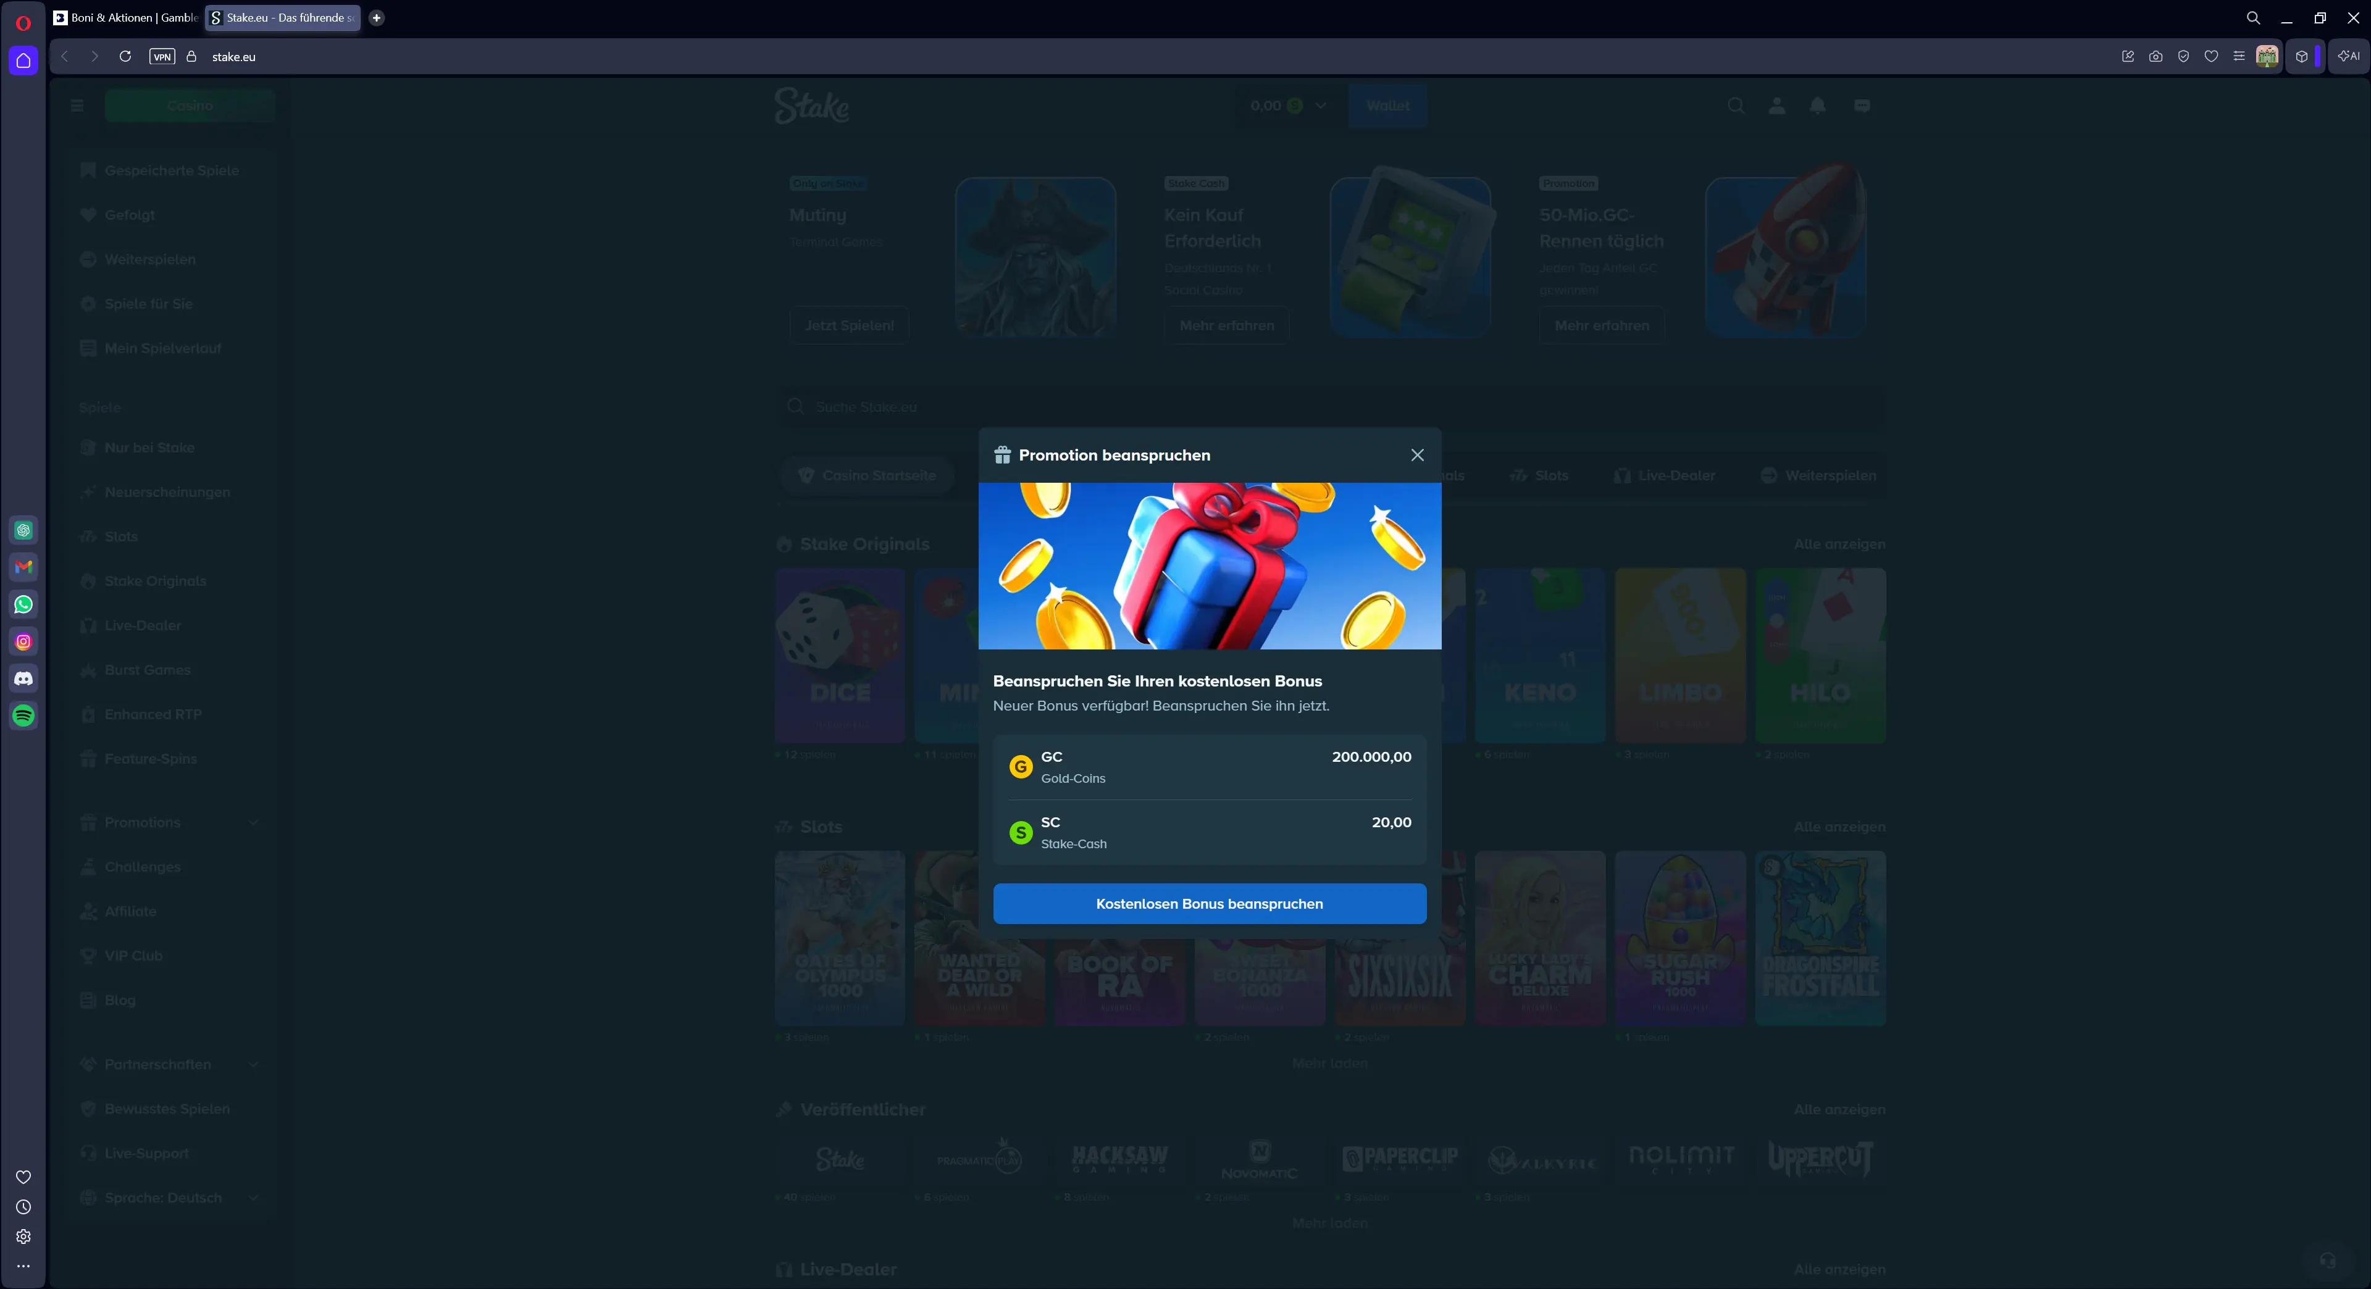The image size is (2371, 1289).
Task: Go forward to the next page
Action: (x=94, y=56)
